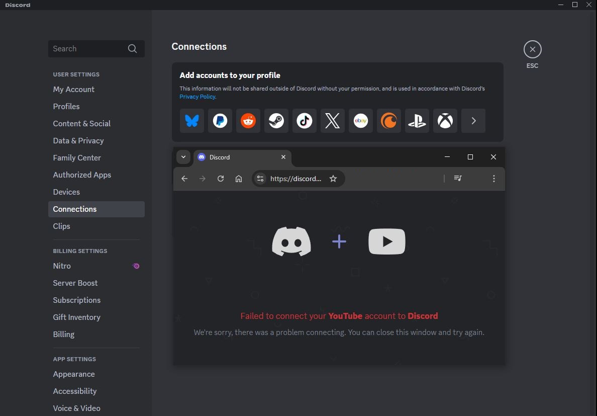This screenshot has width=597, height=416.
Task: Click the 'We're sorry, there was a problem connecting' text
Action: pos(339,332)
